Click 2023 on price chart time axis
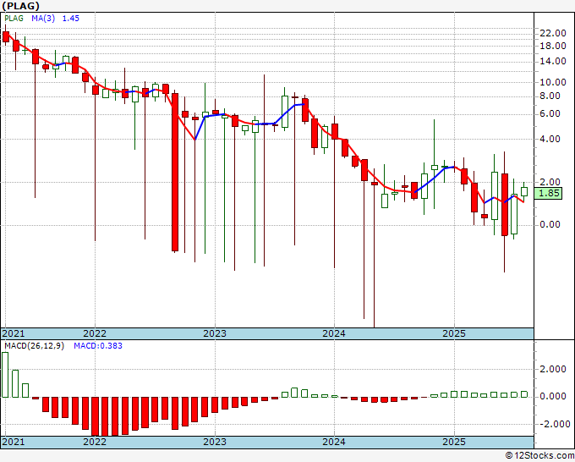The width and height of the screenshot is (575, 462). 215,333
